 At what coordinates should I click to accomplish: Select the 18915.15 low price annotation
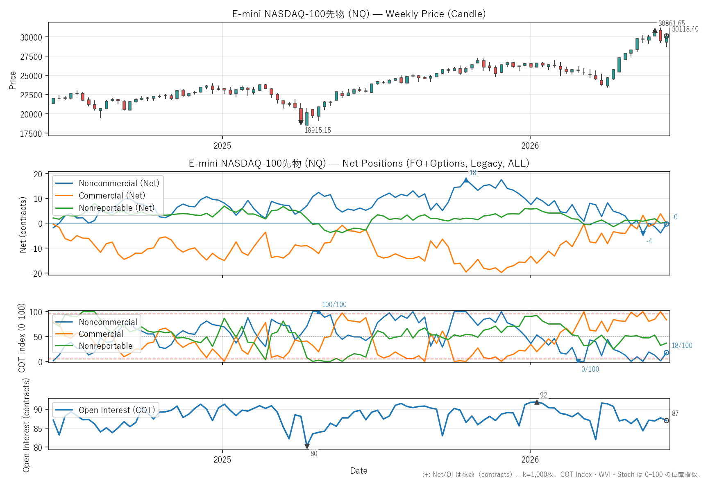point(318,130)
